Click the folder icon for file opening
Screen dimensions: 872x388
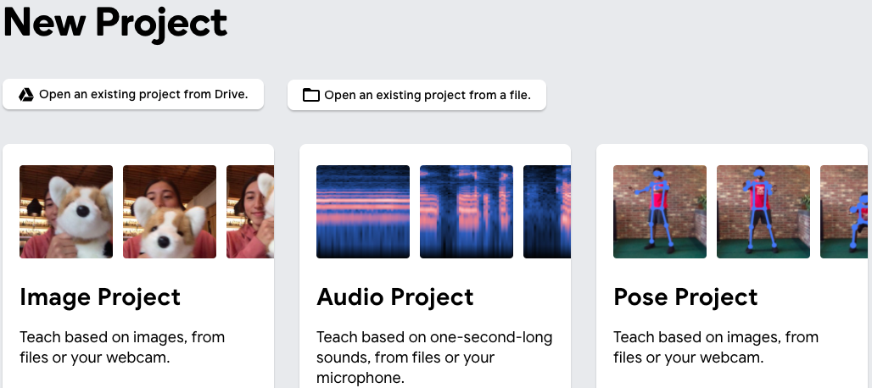click(x=310, y=95)
